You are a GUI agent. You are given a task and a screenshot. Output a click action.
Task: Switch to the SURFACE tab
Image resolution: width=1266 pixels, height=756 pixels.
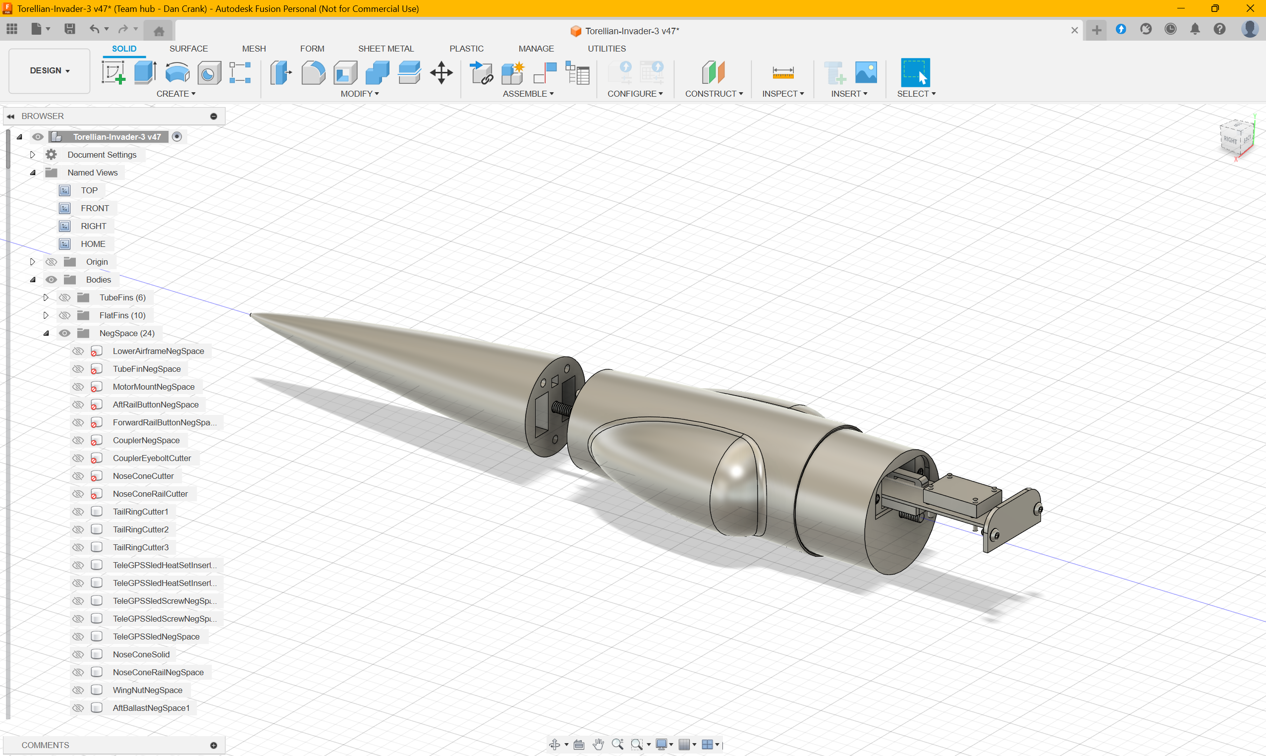click(188, 49)
